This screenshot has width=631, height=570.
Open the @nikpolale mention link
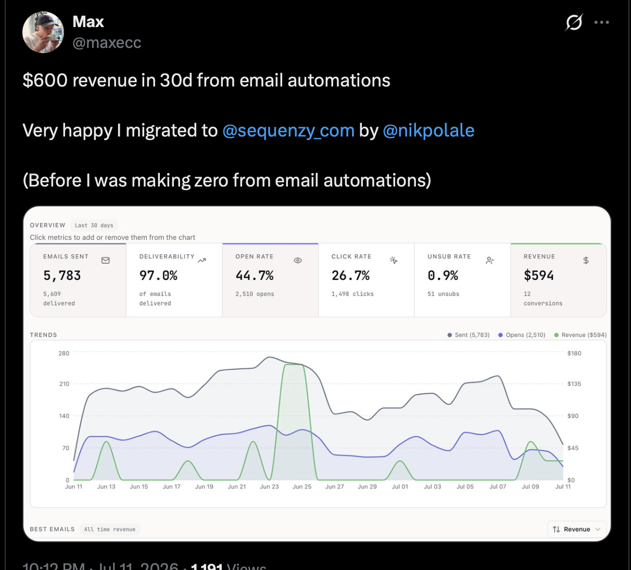pos(428,130)
